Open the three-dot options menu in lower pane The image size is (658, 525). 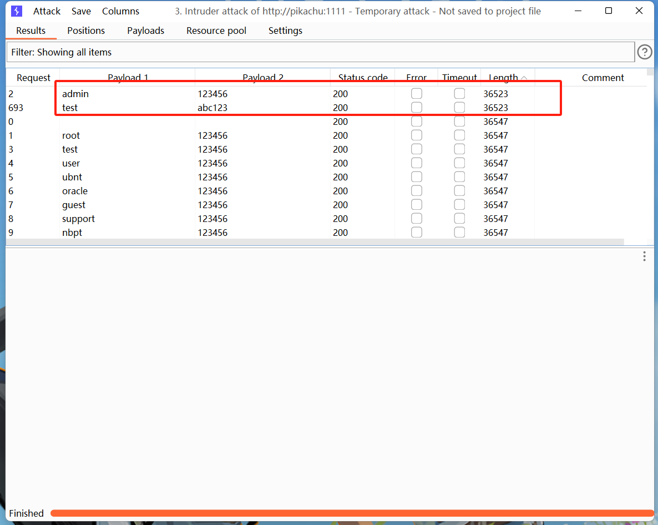pos(644,256)
